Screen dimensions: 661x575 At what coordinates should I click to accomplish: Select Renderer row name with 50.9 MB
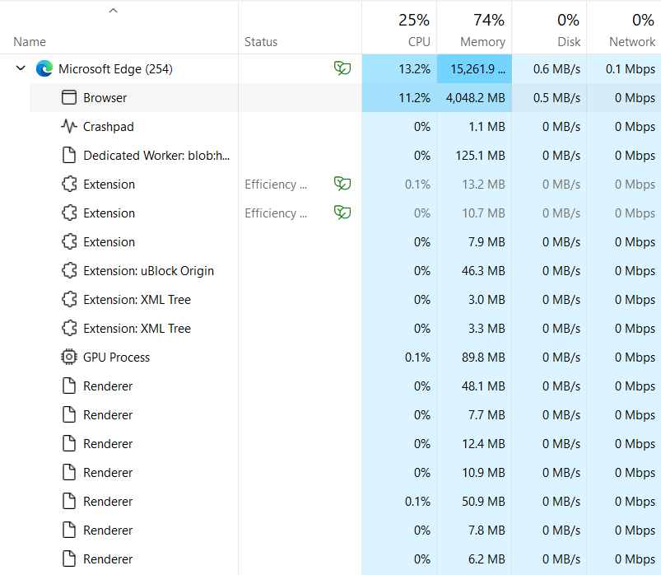click(x=108, y=501)
